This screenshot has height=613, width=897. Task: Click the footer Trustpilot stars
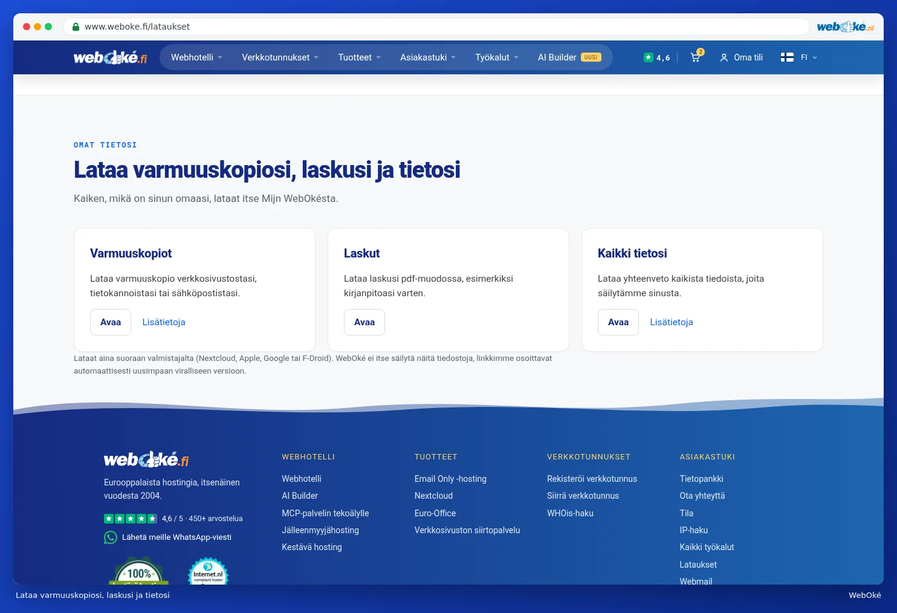point(131,519)
